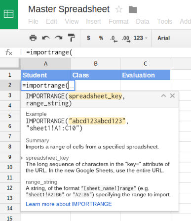The image size is (191, 221).
Task: Click the Undo arrow icon
Action: click(45, 38)
